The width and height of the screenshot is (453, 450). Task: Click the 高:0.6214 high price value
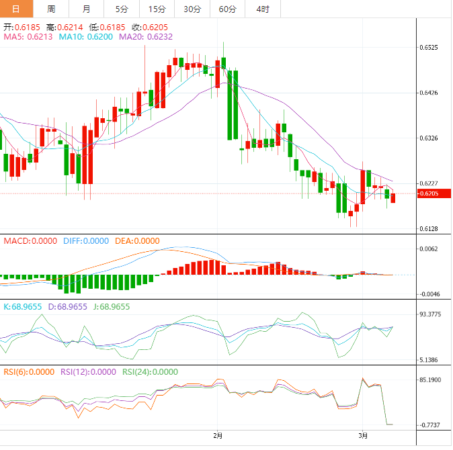65,28
